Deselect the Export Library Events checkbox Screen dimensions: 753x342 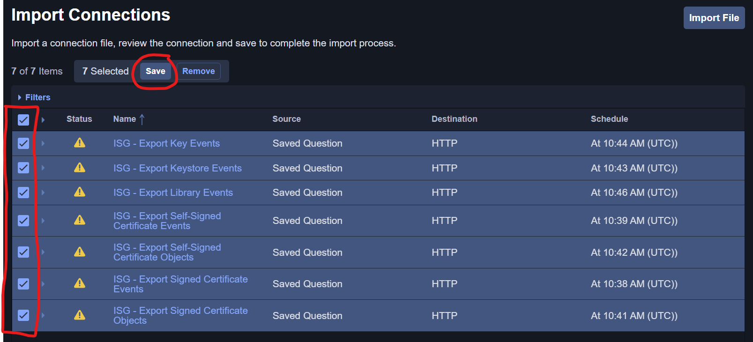point(23,193)
